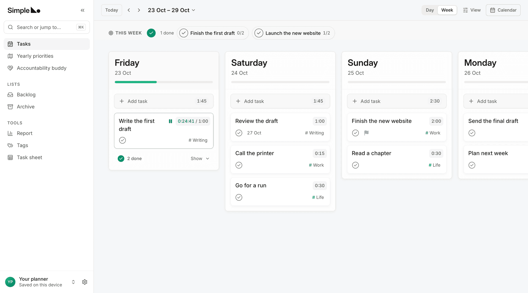Click the plus icon in Saturday's Add task
The width and height of the screenshot is (528, 293).
tap(238, 101)
